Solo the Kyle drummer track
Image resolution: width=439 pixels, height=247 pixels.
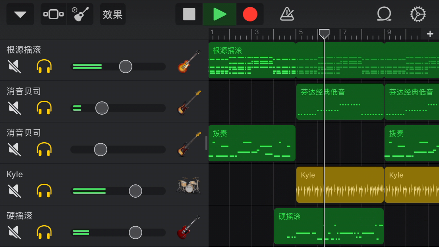[44, 191]
